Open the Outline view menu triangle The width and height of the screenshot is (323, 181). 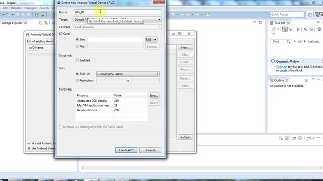313,79
